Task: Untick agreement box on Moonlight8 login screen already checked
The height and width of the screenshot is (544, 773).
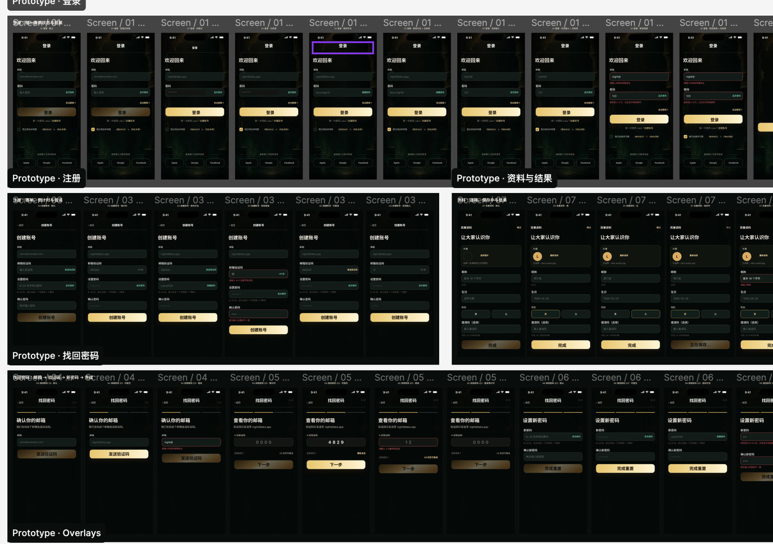Action: [389, 129]
